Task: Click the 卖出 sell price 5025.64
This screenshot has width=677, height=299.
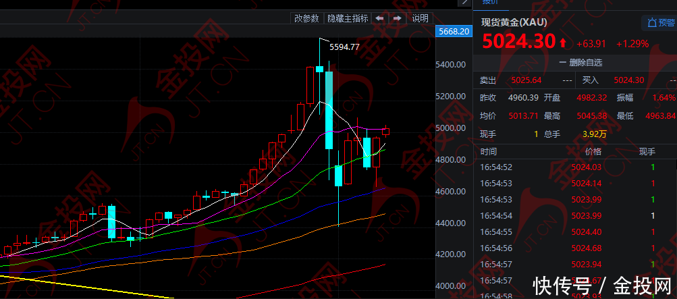Action: click(527, 80)
